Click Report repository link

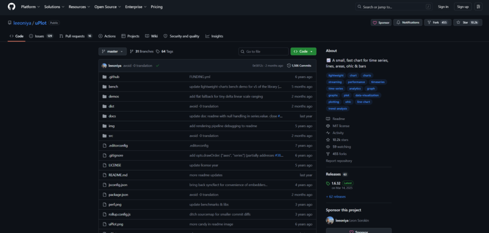[339, 161]
